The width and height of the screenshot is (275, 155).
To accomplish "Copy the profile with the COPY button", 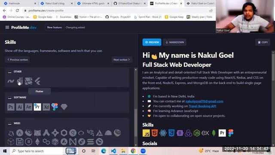I will click(263, 42).
